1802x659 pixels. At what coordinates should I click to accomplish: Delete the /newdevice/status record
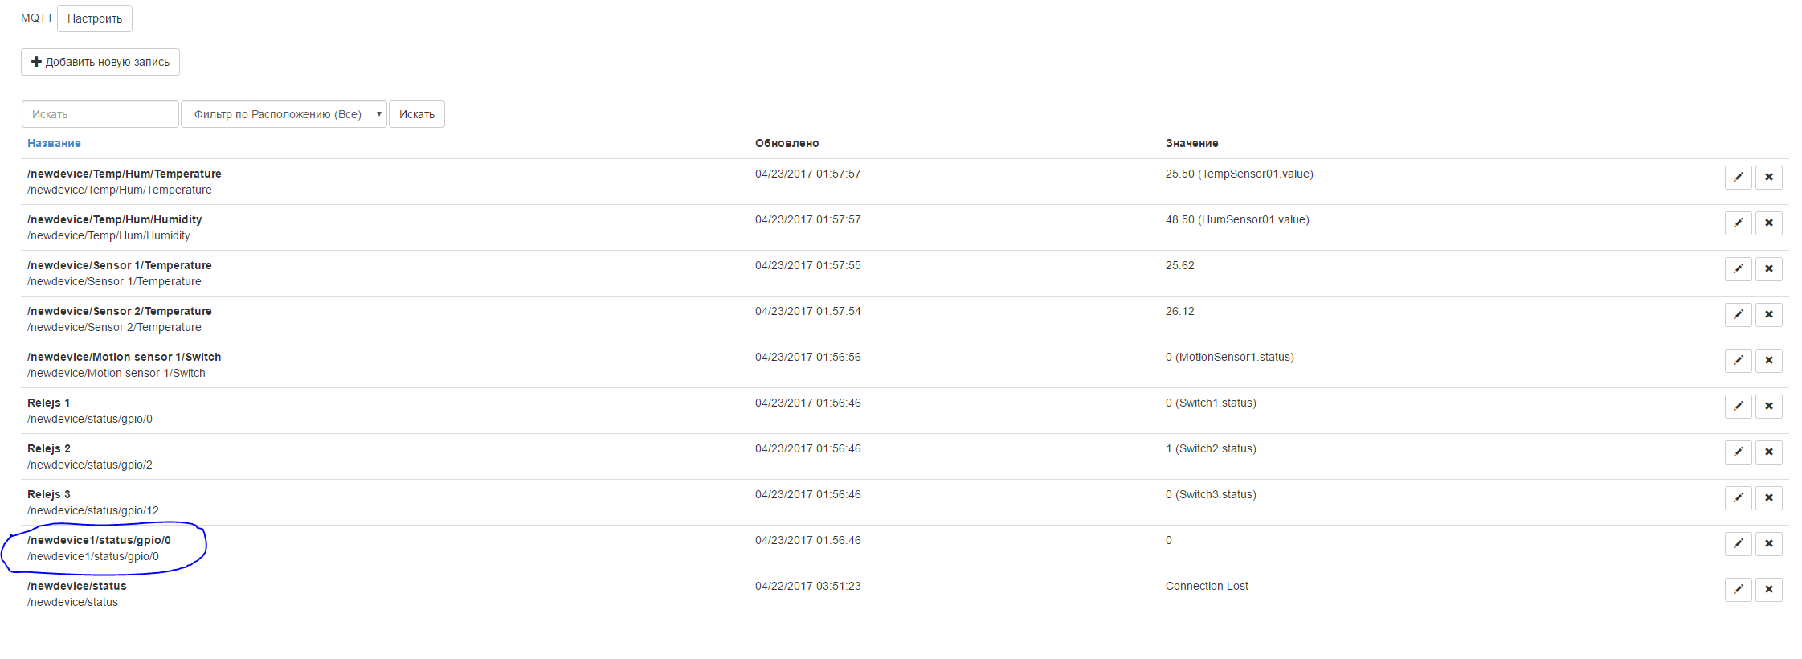(x=1768, y=590)
